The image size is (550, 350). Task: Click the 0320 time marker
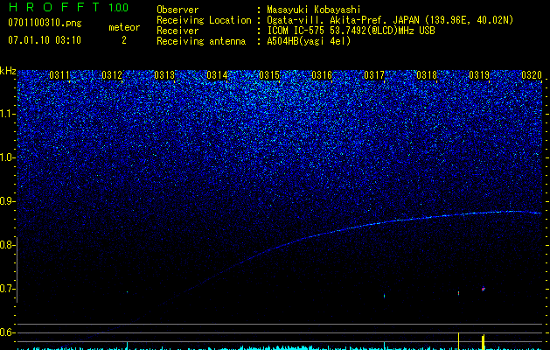(x=532, y=75)
